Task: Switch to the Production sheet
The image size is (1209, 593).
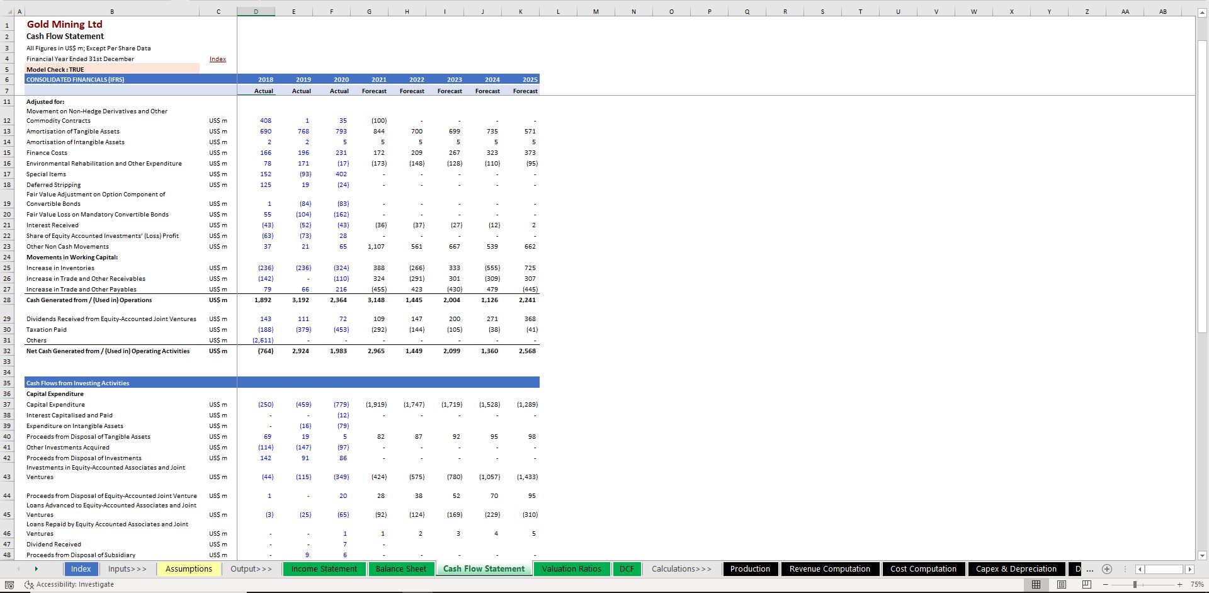Action: (750, 569)
